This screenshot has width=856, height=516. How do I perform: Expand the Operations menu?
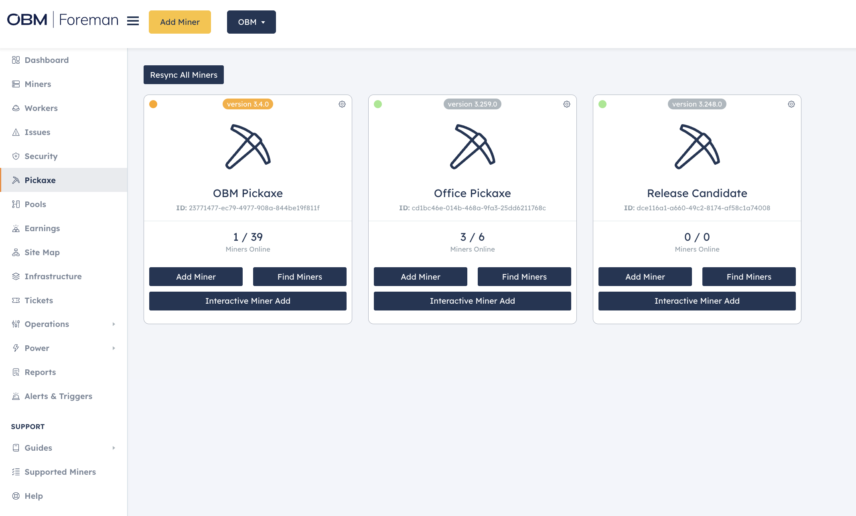point(46,324)
